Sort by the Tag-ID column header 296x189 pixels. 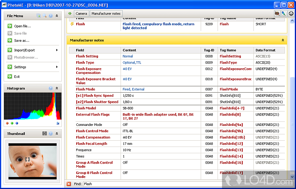(x=209, y=50)
